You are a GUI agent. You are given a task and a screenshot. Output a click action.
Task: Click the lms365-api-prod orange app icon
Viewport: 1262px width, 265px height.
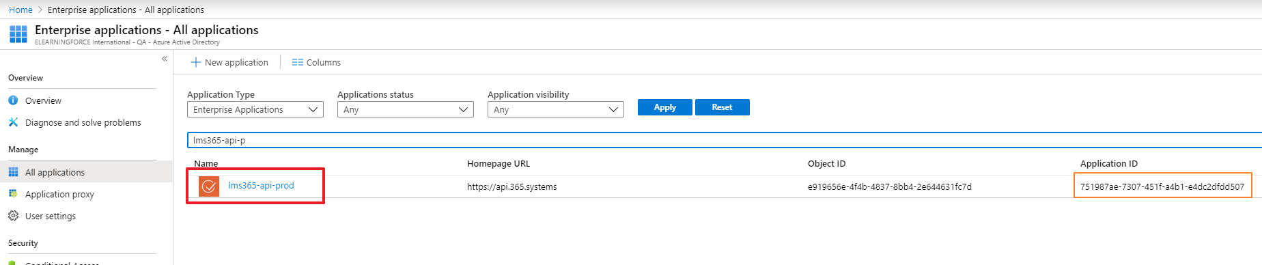209,186
